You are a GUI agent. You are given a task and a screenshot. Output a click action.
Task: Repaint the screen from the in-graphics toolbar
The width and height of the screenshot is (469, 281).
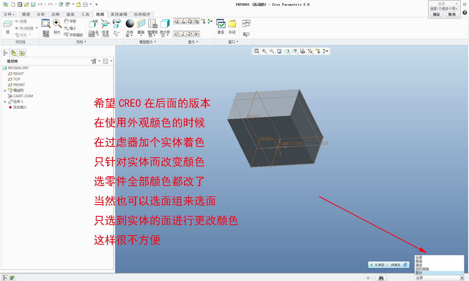279,51
